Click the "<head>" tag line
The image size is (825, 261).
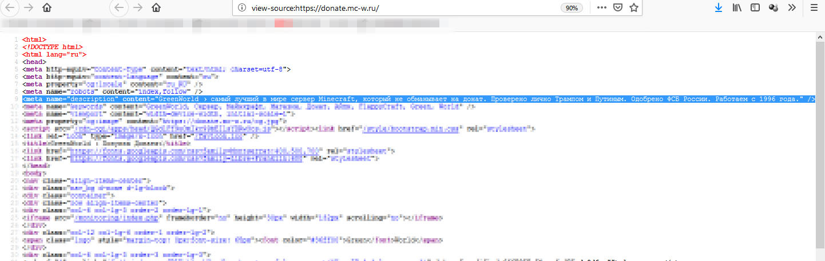34,62
